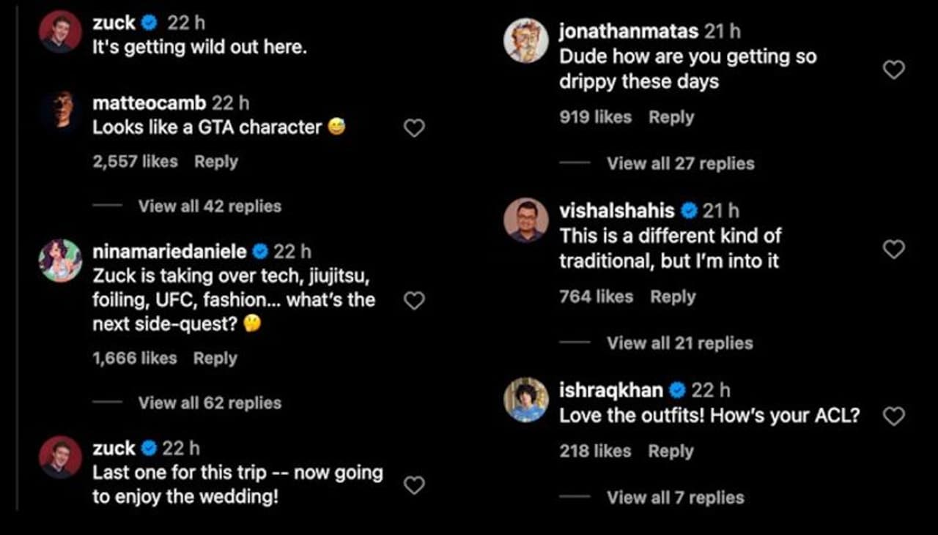Click the jonathanmatas username
The height and width of the screenshot is (535, 938).
[629, 31]
